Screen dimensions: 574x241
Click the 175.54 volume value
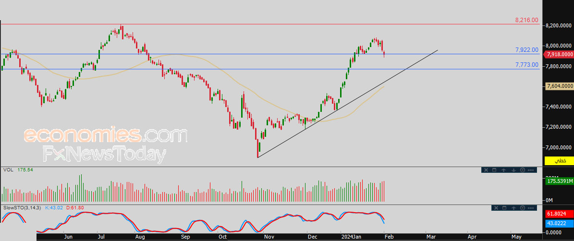coord(25,170)
